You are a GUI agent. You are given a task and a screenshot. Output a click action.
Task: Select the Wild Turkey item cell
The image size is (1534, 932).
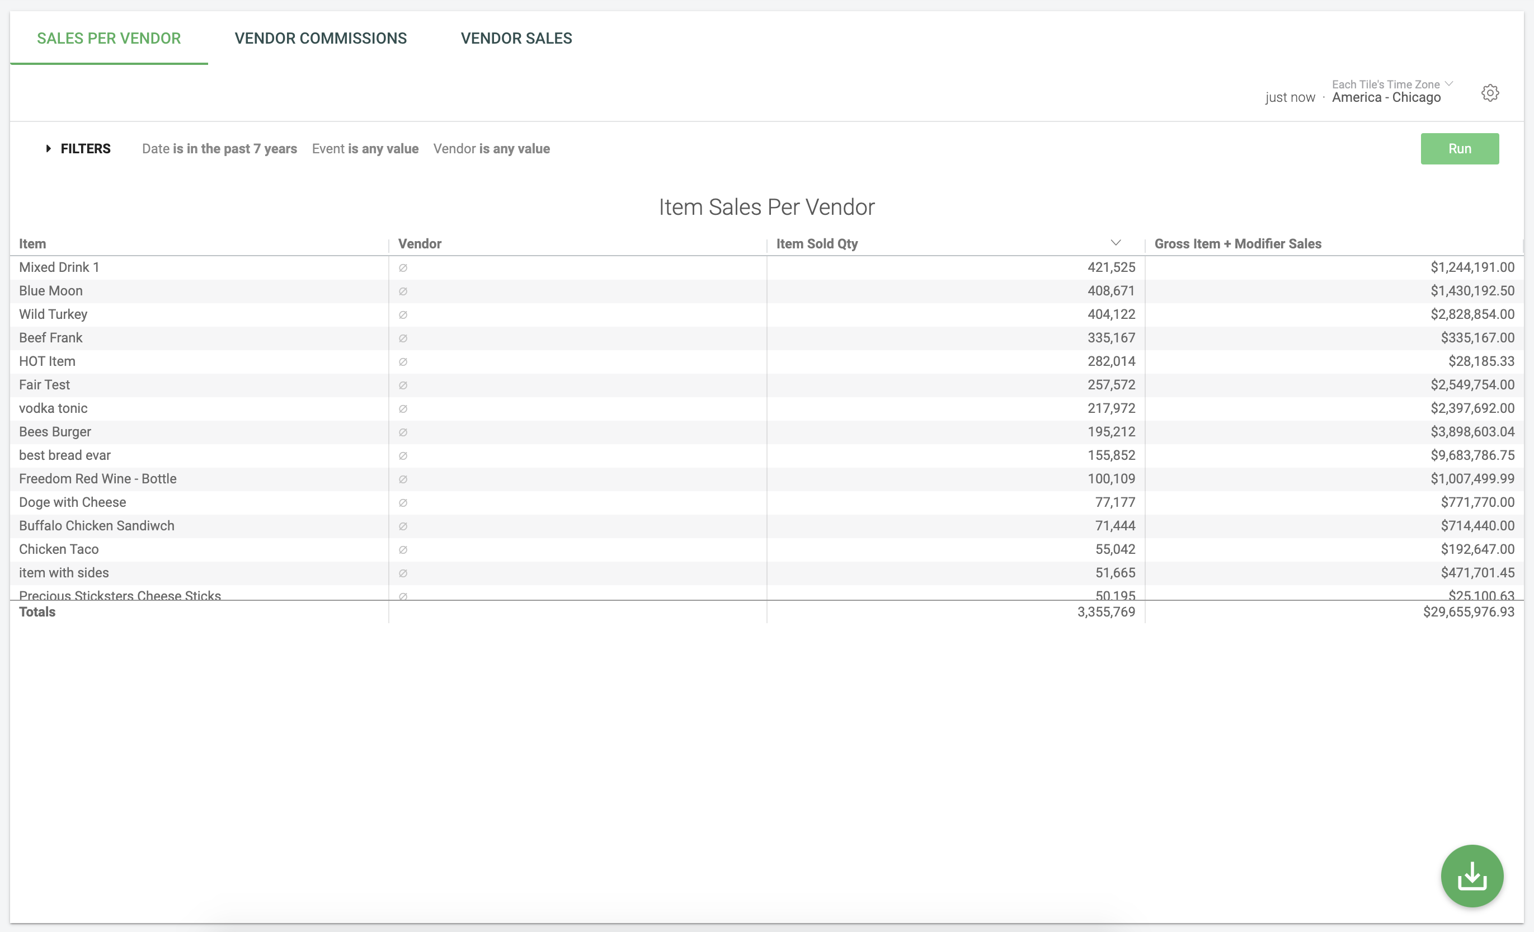pos(199,314)
